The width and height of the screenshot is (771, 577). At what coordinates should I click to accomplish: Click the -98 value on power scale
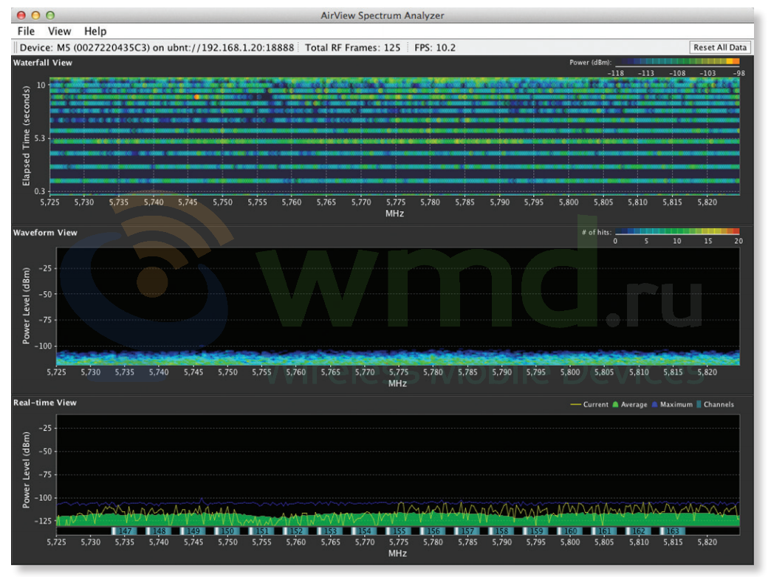point(739,73)
